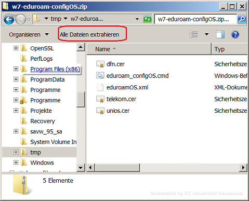Image resolution: width=249 pixels, height=201 pixels.
Task: Click the tree vertical scrollbar thumb
Action: coord(81,99)
